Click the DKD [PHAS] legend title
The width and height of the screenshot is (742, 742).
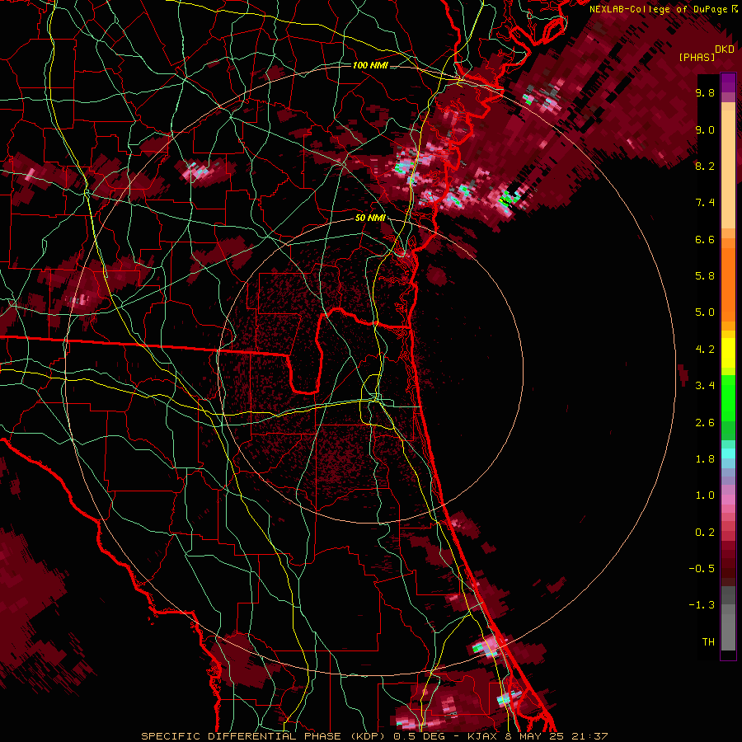[707, 54]
